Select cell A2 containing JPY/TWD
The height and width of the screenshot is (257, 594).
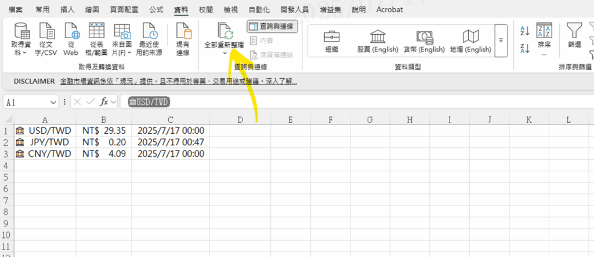pyautogui.click(x=45, y=142)
